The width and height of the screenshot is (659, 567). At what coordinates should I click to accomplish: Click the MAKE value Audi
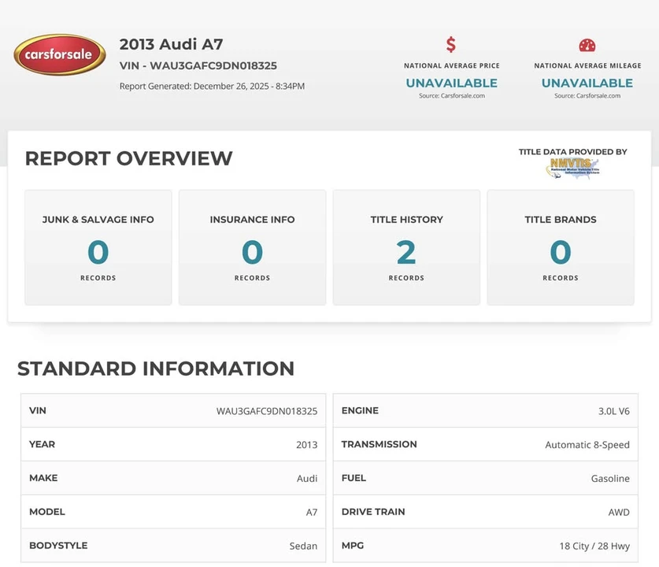307,478
